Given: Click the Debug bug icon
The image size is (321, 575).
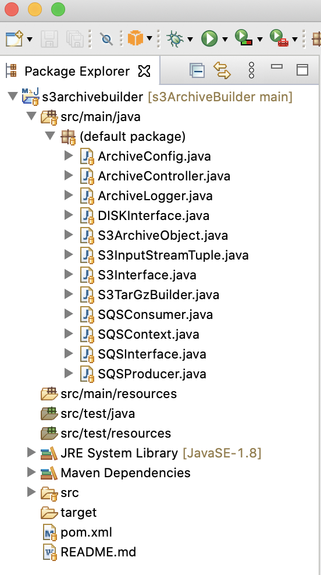Looking at the screenshot, I should pyautogui.click(x=175, y=38).
